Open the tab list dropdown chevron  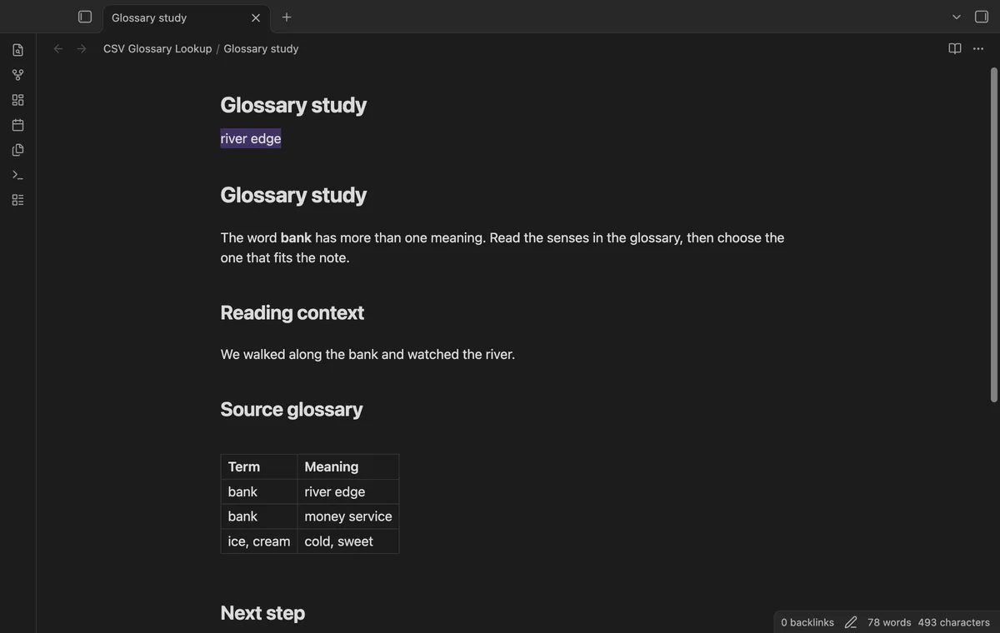pyautogui.click(x=957, y=17)
